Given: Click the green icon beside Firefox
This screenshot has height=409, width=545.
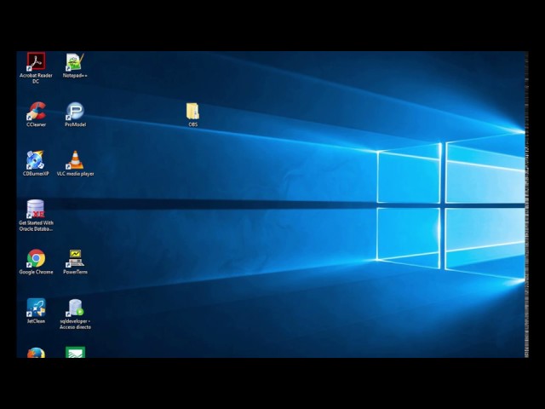Looking at the screenshot, I should (76, 352).
